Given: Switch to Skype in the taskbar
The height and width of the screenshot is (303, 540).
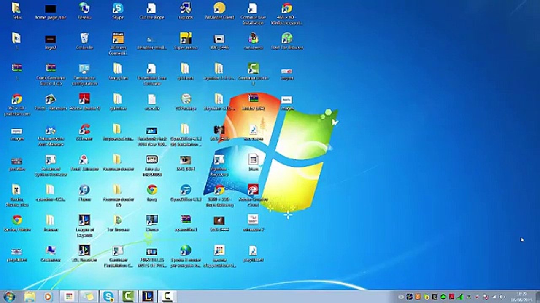Looking at the screenshot, I should (108, 296).
